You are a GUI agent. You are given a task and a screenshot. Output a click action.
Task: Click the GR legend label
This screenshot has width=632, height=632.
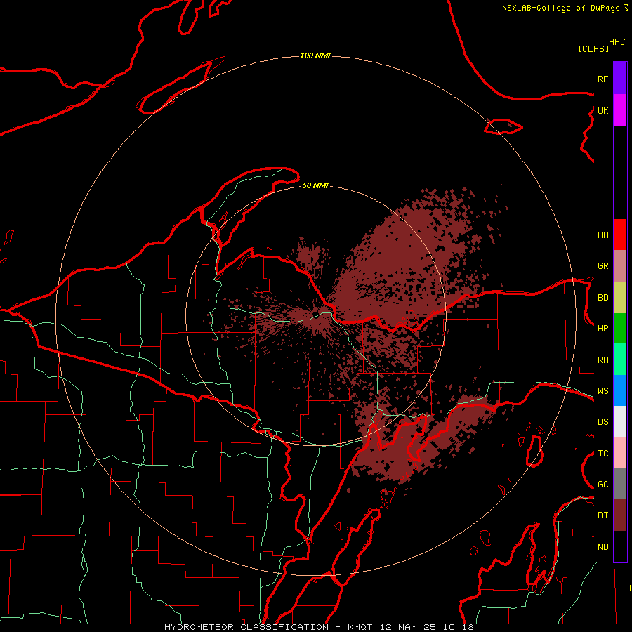(603, 266)
